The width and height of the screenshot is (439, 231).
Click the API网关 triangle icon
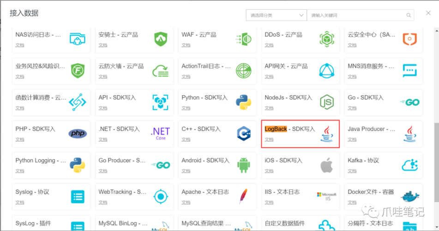point(327,71)
